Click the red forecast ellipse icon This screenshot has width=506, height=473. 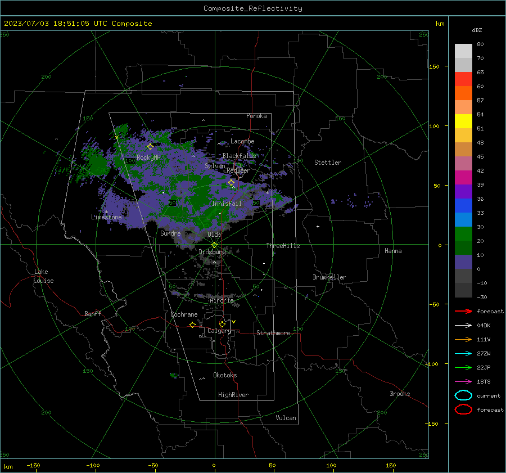[x=463, y=409]
